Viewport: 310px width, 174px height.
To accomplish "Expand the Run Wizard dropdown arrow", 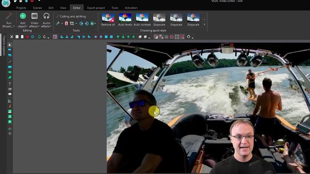I will (x=14, y=27).
